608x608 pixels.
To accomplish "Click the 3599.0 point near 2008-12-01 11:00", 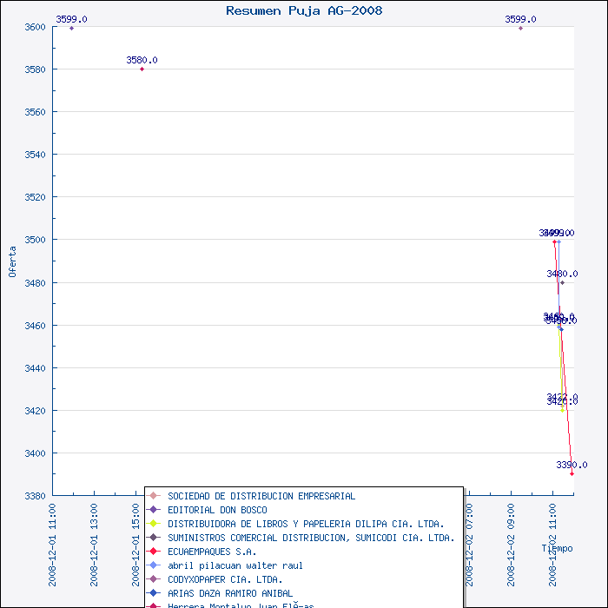I will pos(71,28).
